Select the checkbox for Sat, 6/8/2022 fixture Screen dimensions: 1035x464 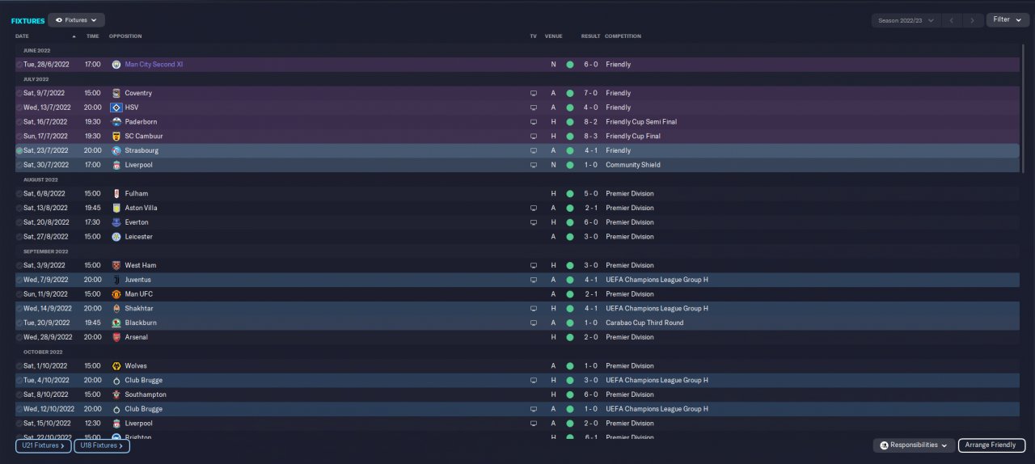click(19, 194)
